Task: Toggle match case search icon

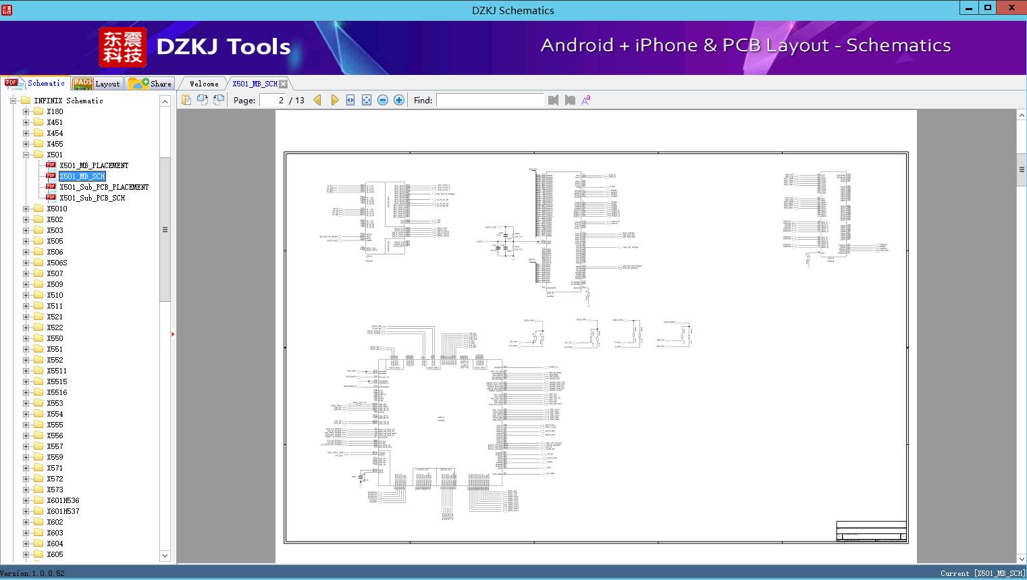Action: point(586,100)
